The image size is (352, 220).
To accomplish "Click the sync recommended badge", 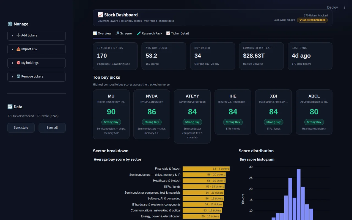I will coord(312,20).
